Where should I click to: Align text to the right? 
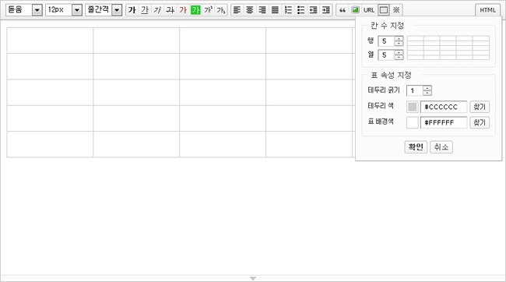click(x=262, y=10)
